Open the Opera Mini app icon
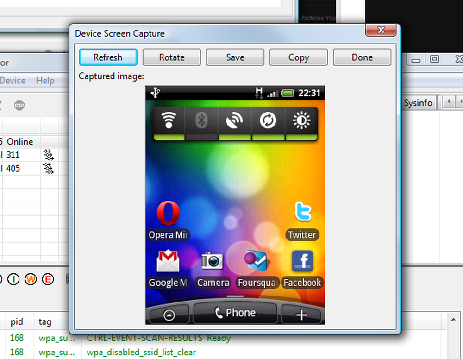 [x=169, y=220]
